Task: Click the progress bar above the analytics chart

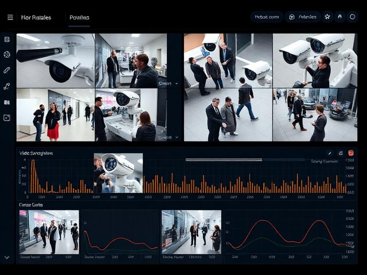Action: [x=223, y=159]
